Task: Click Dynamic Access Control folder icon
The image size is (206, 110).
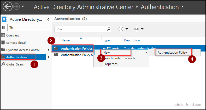Action: (3, 50)
